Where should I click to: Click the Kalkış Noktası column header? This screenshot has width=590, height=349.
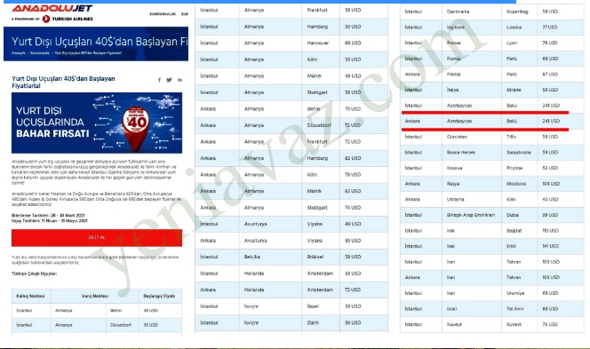tap(31, 296)
